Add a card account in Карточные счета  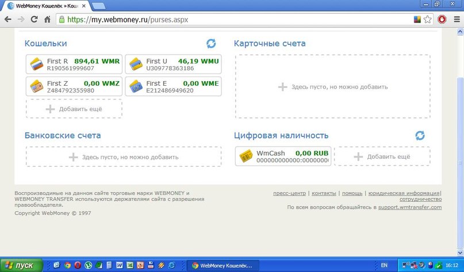click(x=332, y=87)
